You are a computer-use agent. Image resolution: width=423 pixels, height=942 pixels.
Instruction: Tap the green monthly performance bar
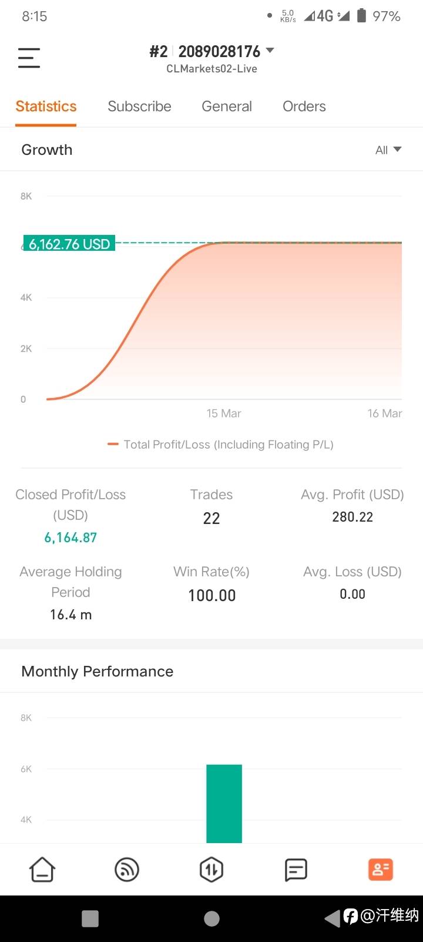pyautogui.click(x=224, y=803)
